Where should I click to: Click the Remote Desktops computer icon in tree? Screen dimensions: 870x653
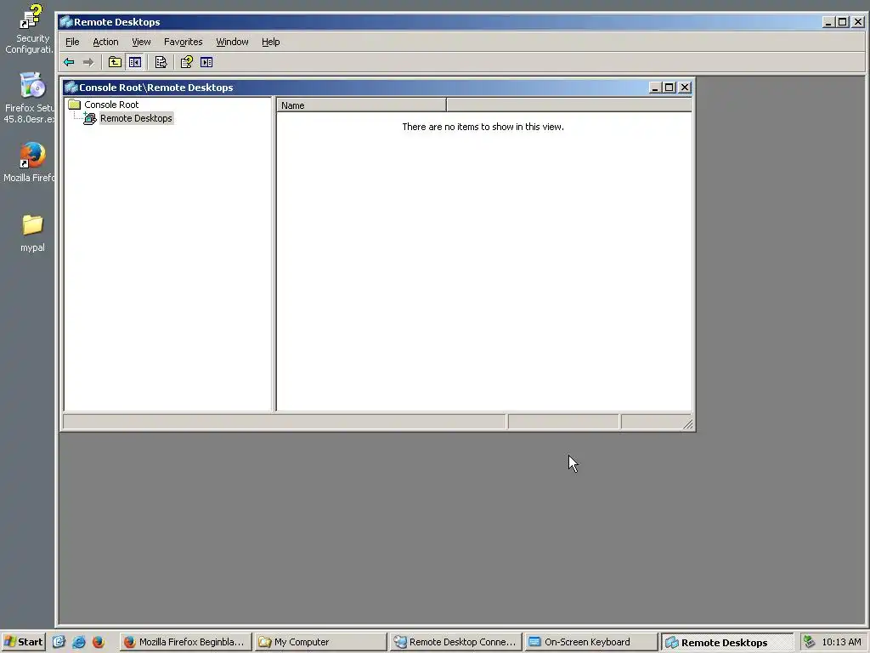(x=89, y=118)
